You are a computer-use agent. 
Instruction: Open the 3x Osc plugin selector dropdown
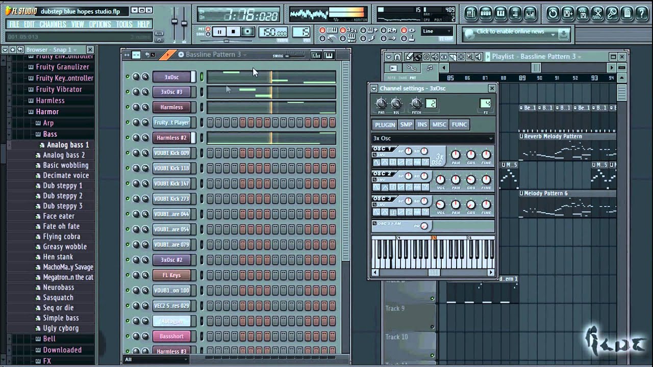[x=433, y=138]
